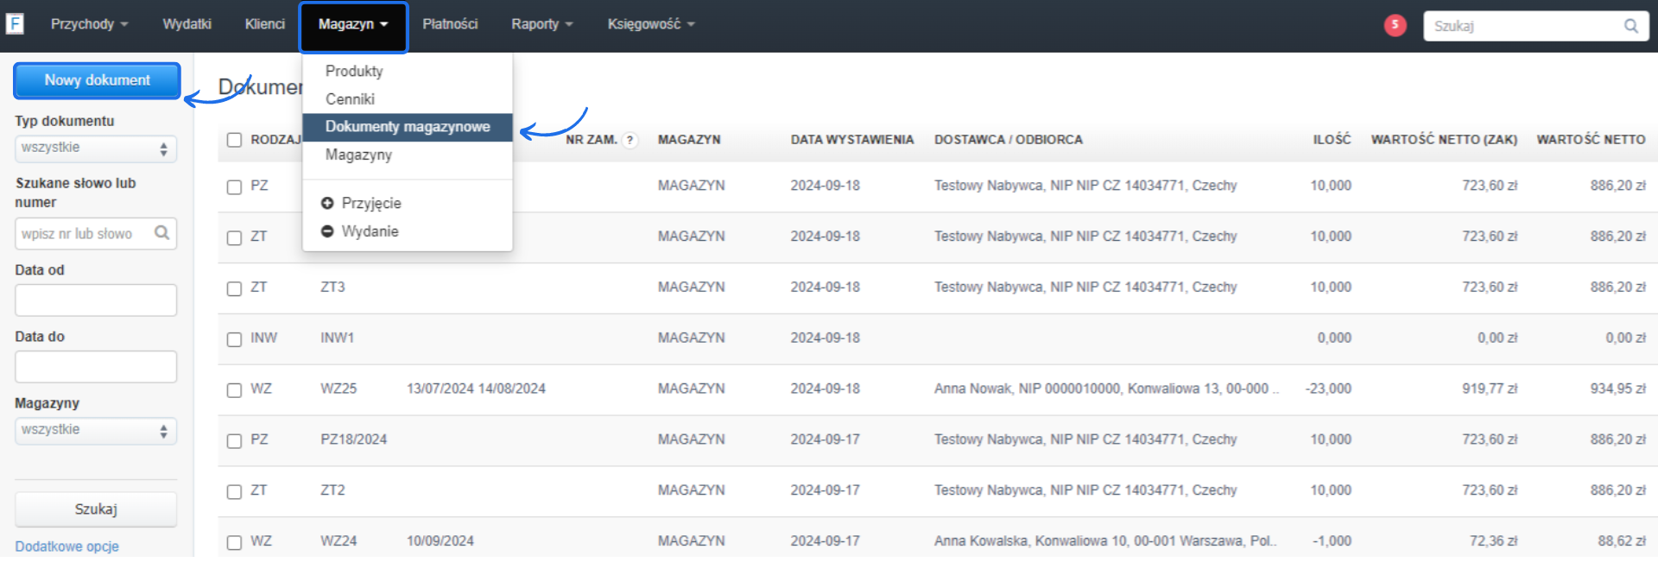Image resolution: width=1658 pixels, height=575 pixels.
Task: Select the WZ25 document checkbox
Action: coord(234,390)
